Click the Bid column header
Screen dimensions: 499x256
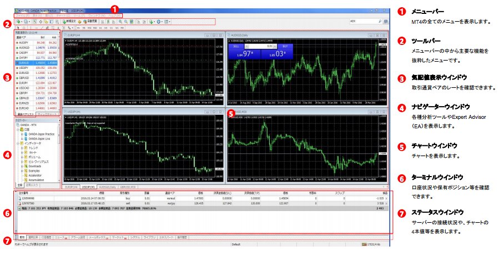[x=42, y=37]
